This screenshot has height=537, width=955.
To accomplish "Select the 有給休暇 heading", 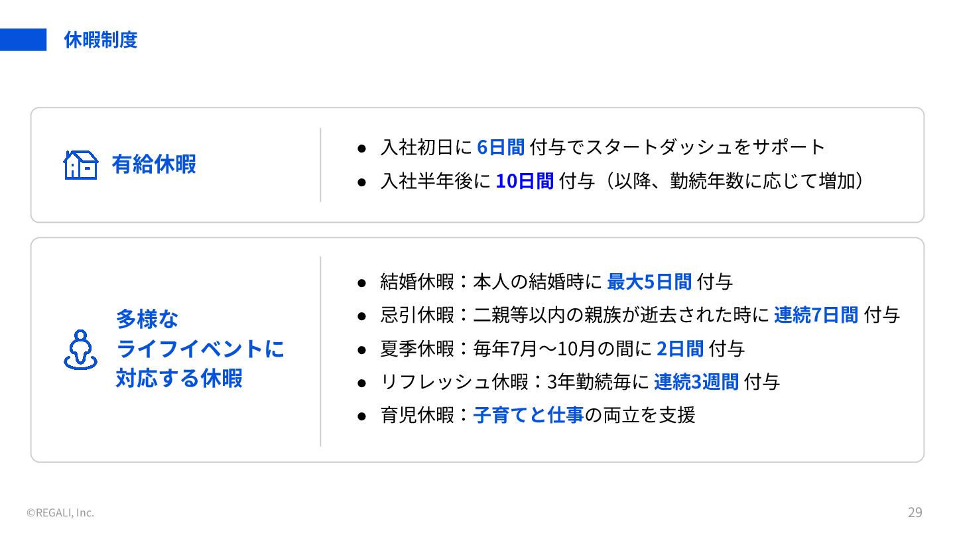I will click(x=154, y=164).
